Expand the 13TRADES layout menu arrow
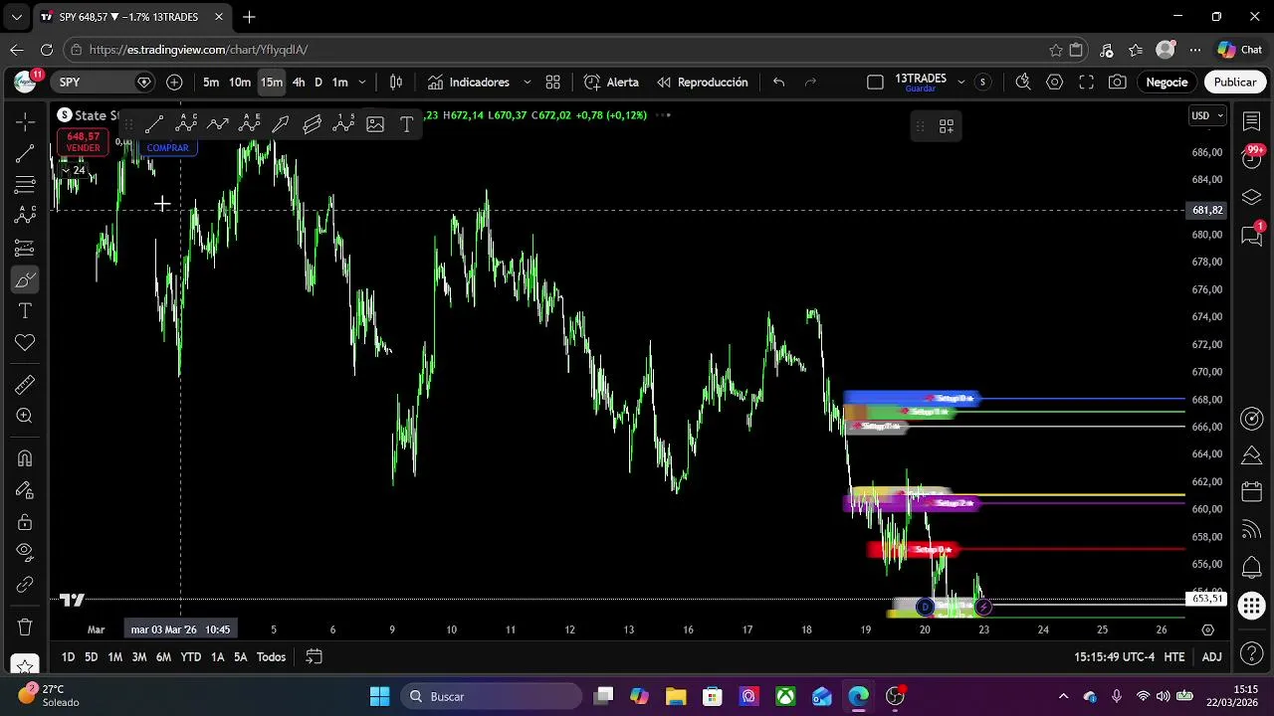 [961, 83]
